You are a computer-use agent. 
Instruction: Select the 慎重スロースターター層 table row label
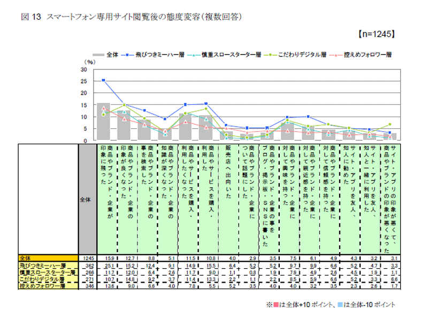pos(49,271)
